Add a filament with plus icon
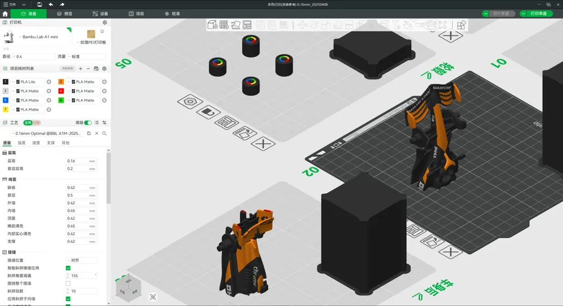This screenshot has width=563, height=306. 81,69
